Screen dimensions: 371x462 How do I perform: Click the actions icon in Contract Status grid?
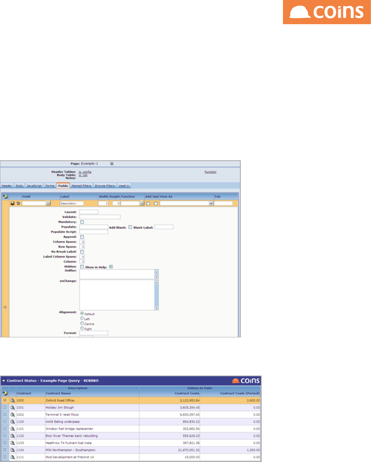coord(5,394)
